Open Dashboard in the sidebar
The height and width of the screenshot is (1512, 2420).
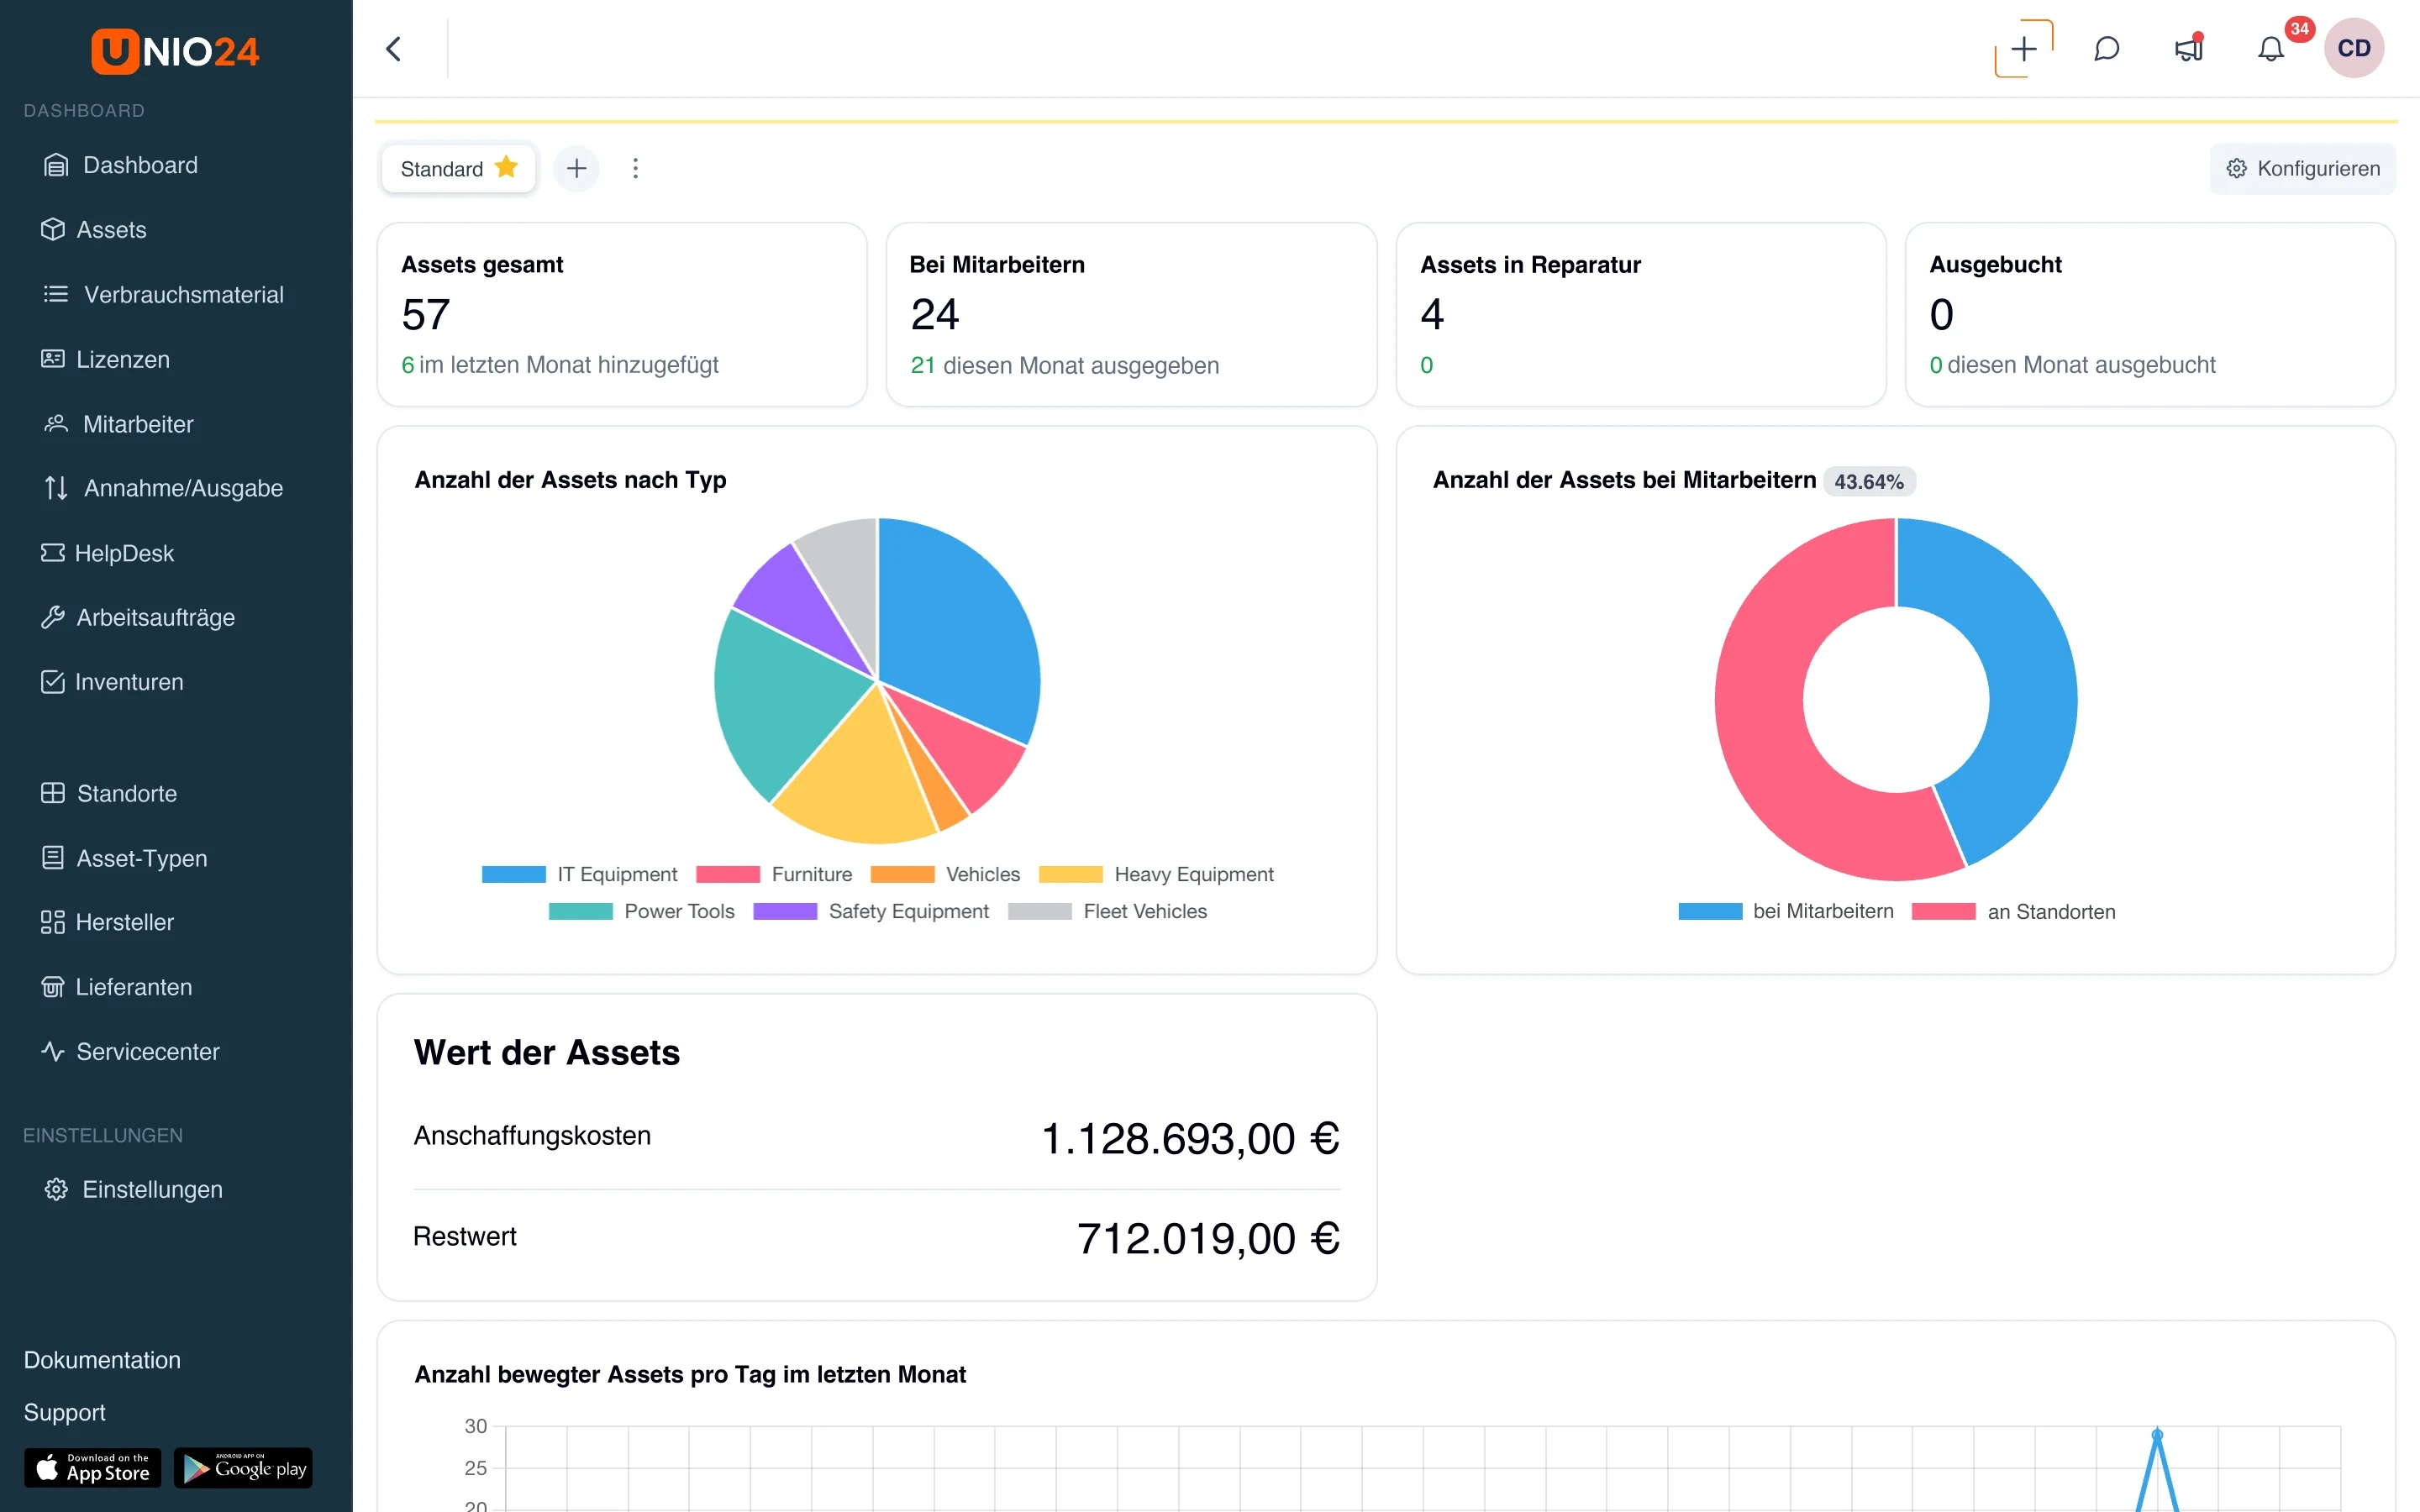tap(120, 165)
